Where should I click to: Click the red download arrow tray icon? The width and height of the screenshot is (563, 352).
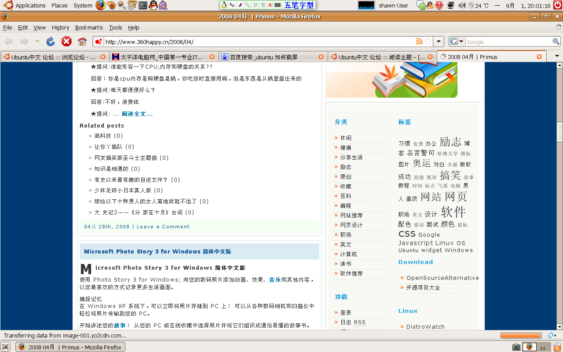(439, 5)
